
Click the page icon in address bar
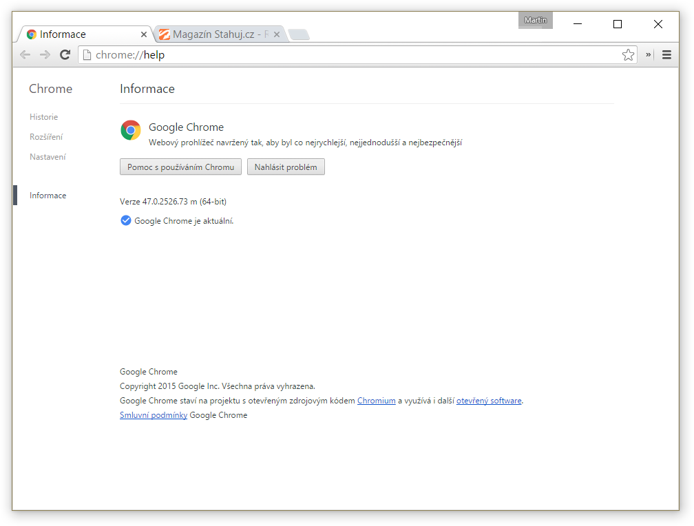[x=87, y=55]
